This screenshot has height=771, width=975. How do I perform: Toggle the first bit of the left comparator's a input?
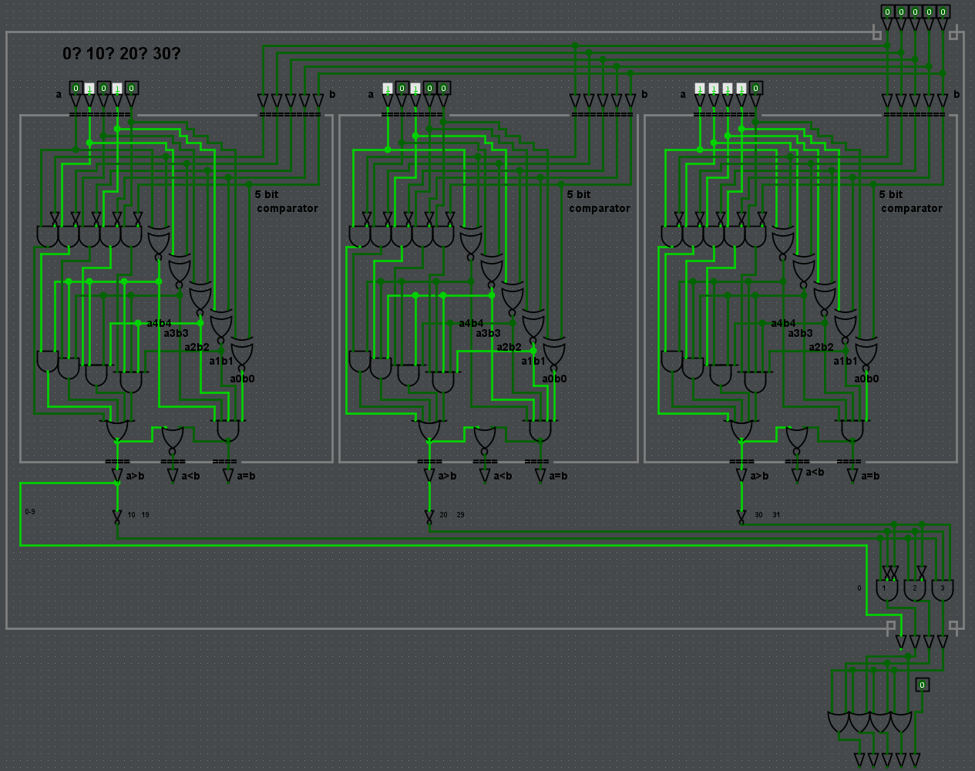pos(76,89)
